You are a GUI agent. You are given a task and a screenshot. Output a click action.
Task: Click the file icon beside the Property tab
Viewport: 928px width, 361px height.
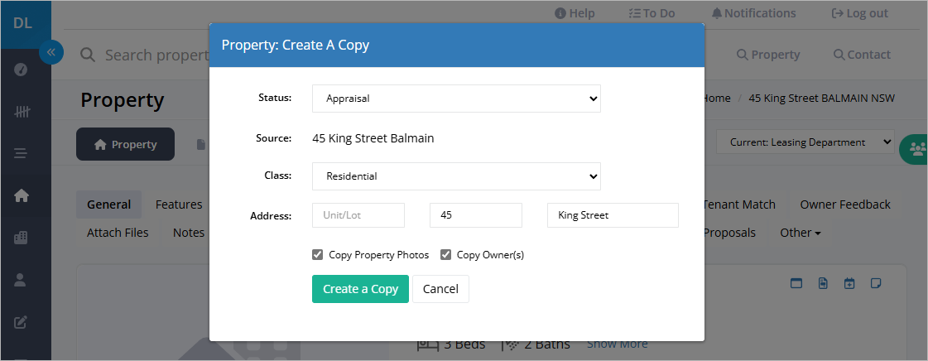click(x=201, y=144)
